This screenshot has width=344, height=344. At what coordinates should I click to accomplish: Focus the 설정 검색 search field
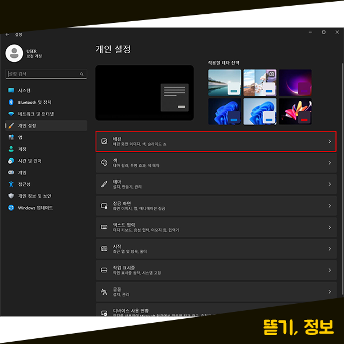(46, 74)
